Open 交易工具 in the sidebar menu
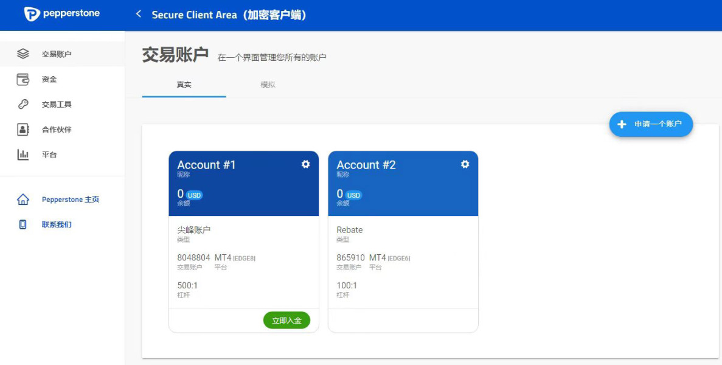The height and width of the screenshot is (365, 722). point(62,105)
